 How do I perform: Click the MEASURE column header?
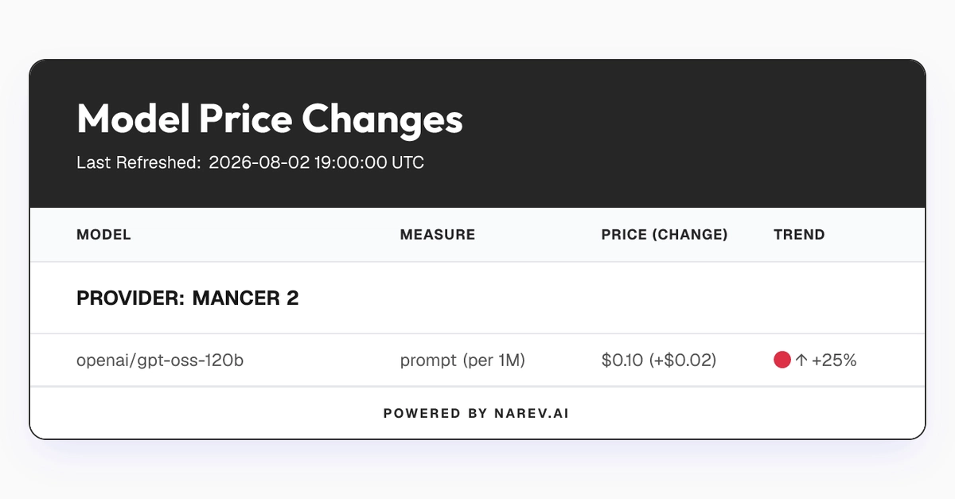coord(438,235)
